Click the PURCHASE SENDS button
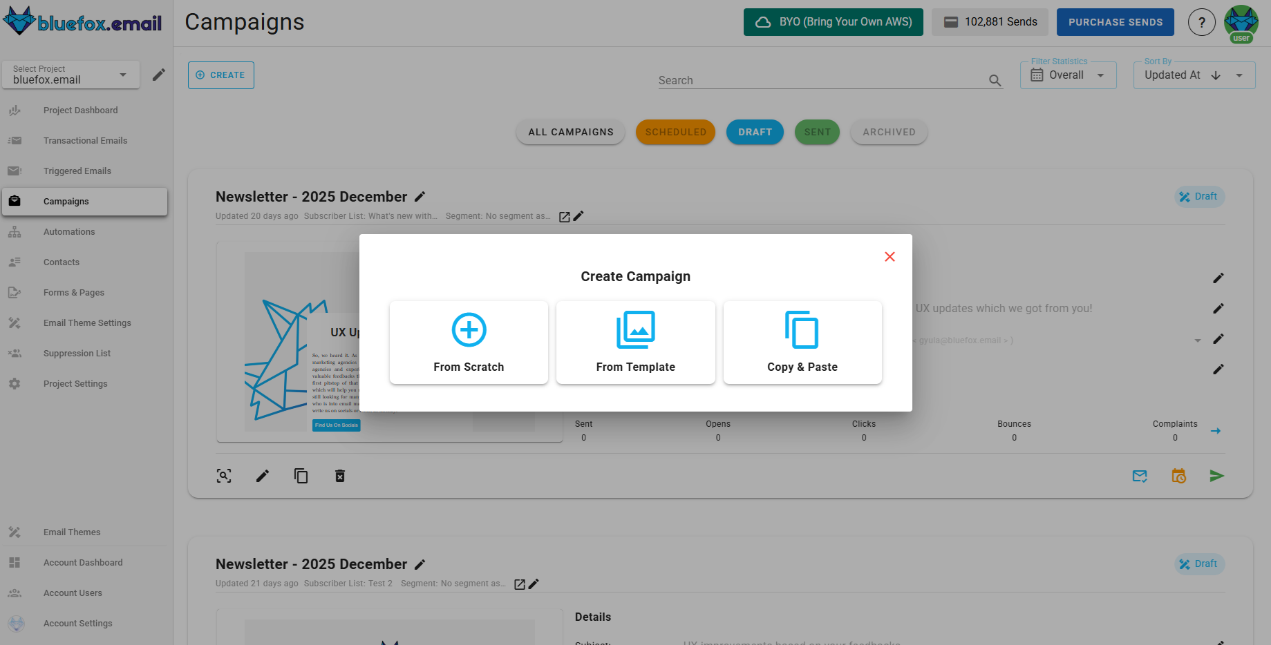 point(1115,21)
